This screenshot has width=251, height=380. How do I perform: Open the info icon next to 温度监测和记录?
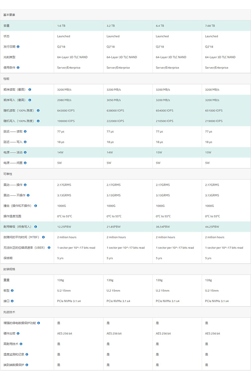click(27, 354)
